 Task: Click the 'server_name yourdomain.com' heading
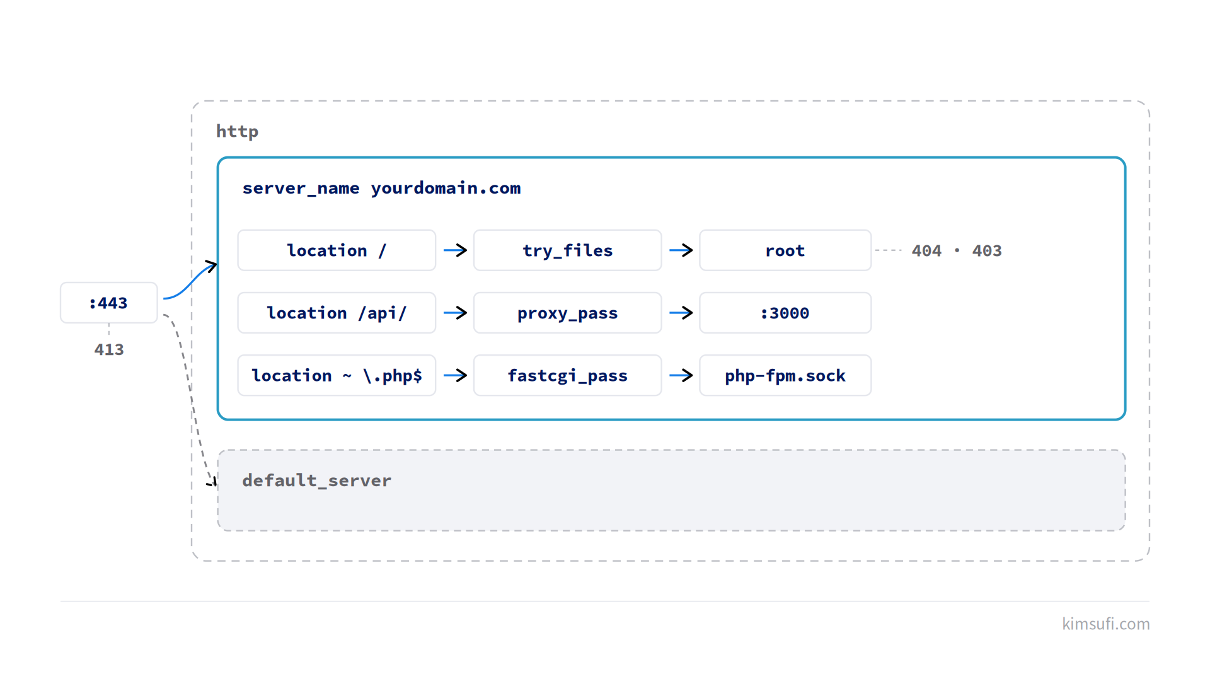pyautogui.click(x=381, y=188)
